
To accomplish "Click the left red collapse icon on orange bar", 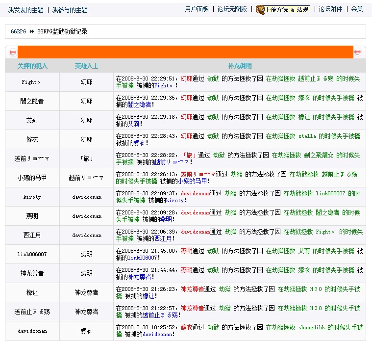I will pyautogui.click(x=13, y=52).
